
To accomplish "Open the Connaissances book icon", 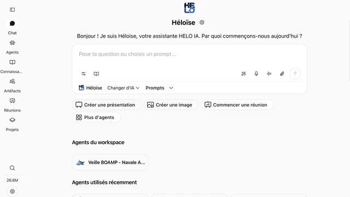I will tap(12, 62).
